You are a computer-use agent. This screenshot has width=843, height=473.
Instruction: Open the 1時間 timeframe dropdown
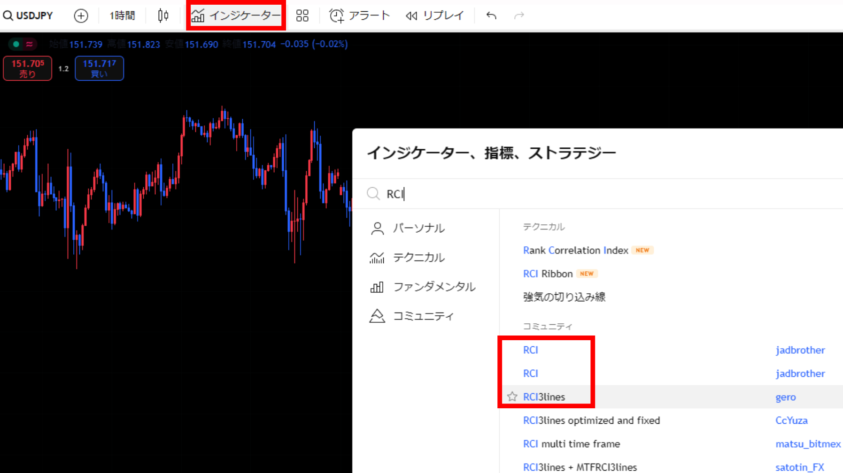click(x=122, y=15)
